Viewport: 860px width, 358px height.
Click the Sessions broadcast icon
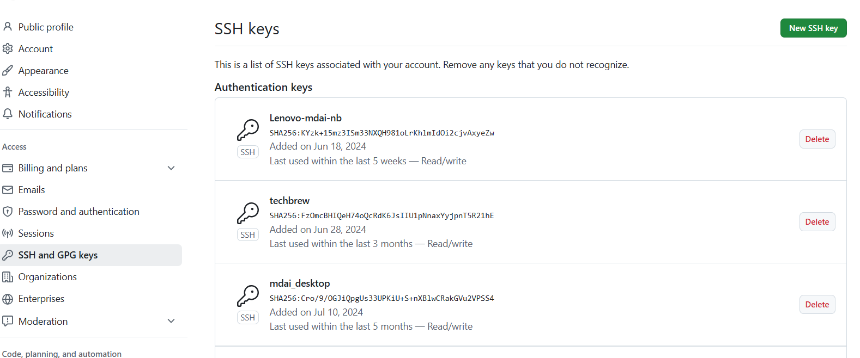(x=8, y=233)
